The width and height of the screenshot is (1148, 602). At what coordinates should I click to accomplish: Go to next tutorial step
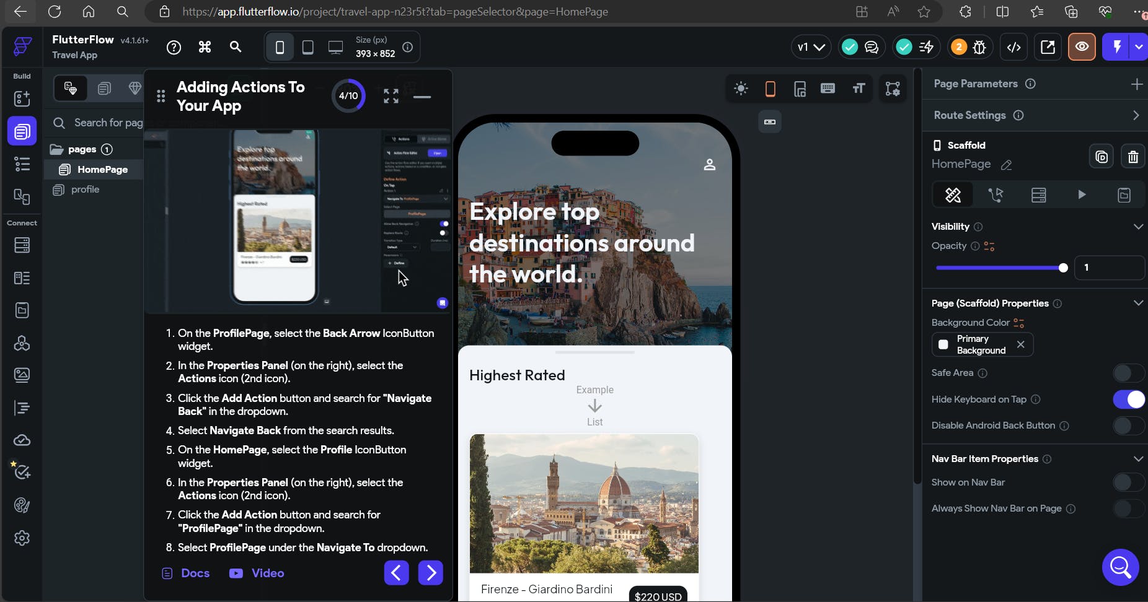[x=430, y=573]
